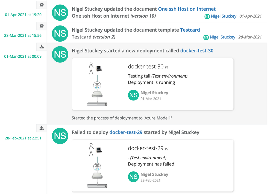Open the One ssh Host on Internet document link
This screenshot has height=194, width=271.
click(x=187, y=9)
